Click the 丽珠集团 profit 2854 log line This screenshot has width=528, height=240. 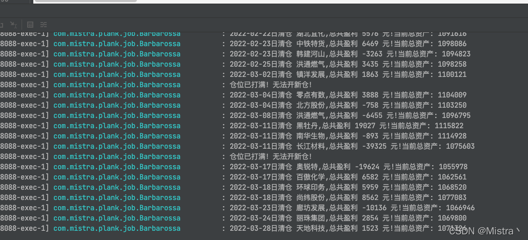[233, 218]
